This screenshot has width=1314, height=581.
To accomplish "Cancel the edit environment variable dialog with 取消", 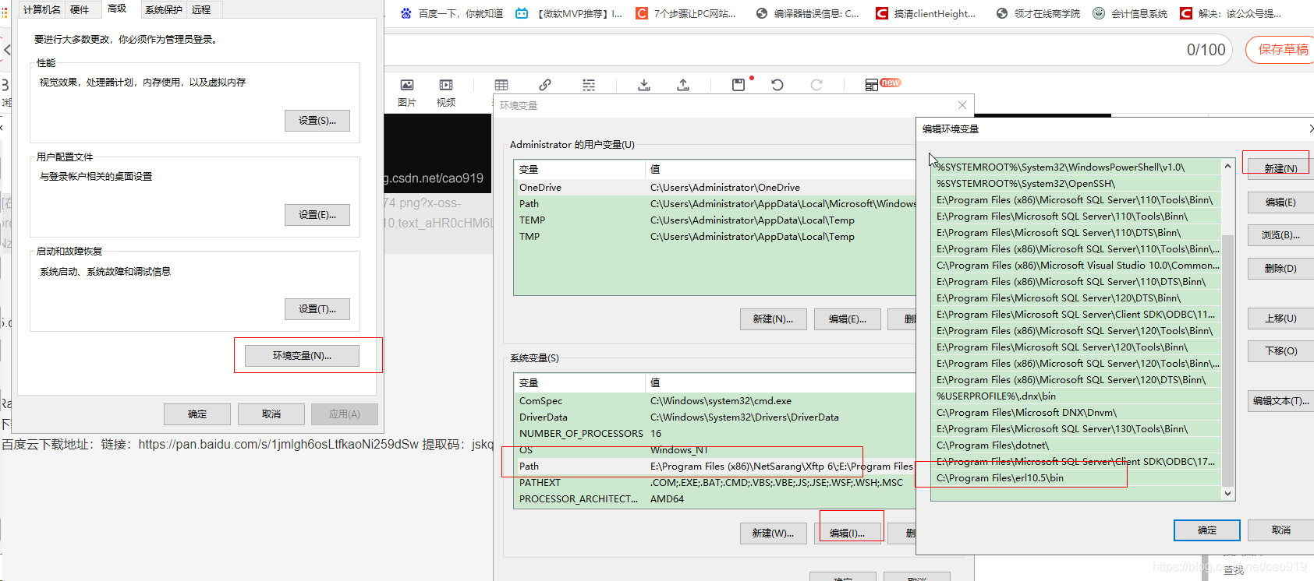I will point(1280,530).
